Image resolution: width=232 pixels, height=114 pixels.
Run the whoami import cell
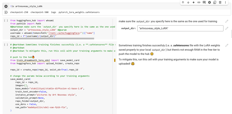[6, 20]
